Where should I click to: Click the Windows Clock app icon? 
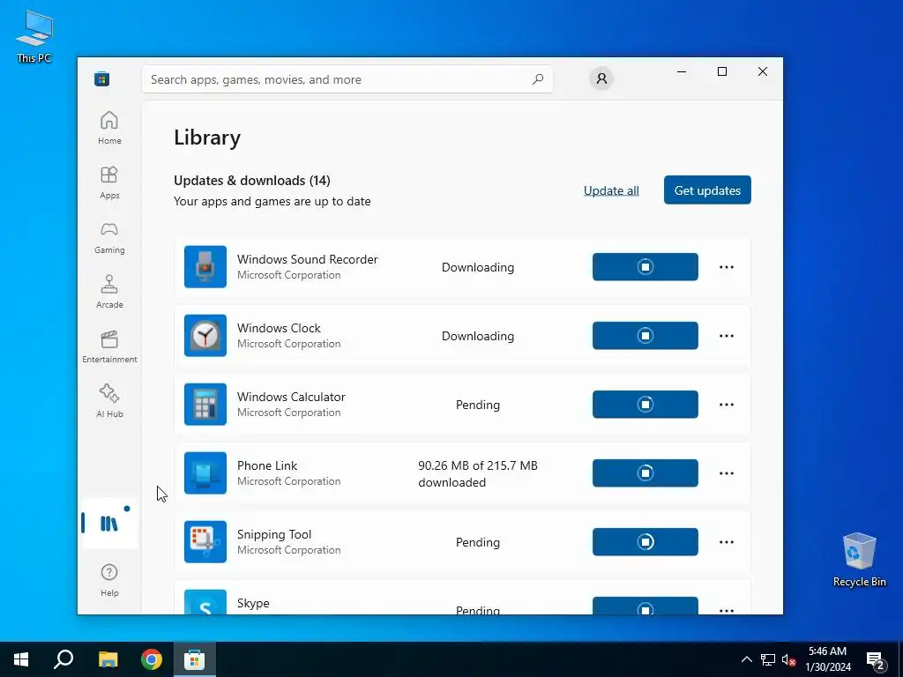[205, 336]
